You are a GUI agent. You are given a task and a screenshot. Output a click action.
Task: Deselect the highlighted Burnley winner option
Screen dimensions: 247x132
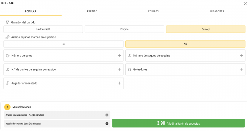206,29
